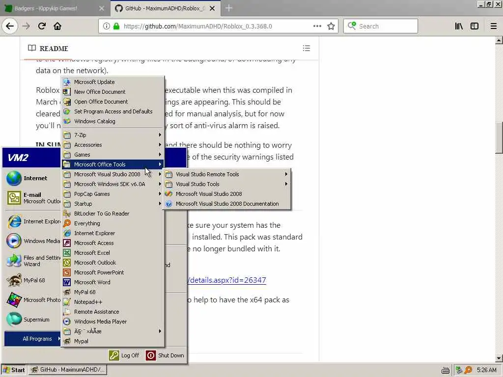Screen dimensions: 503x377
Task: Open the Everything magnifier tray icon
Action: tap(468, 370)
